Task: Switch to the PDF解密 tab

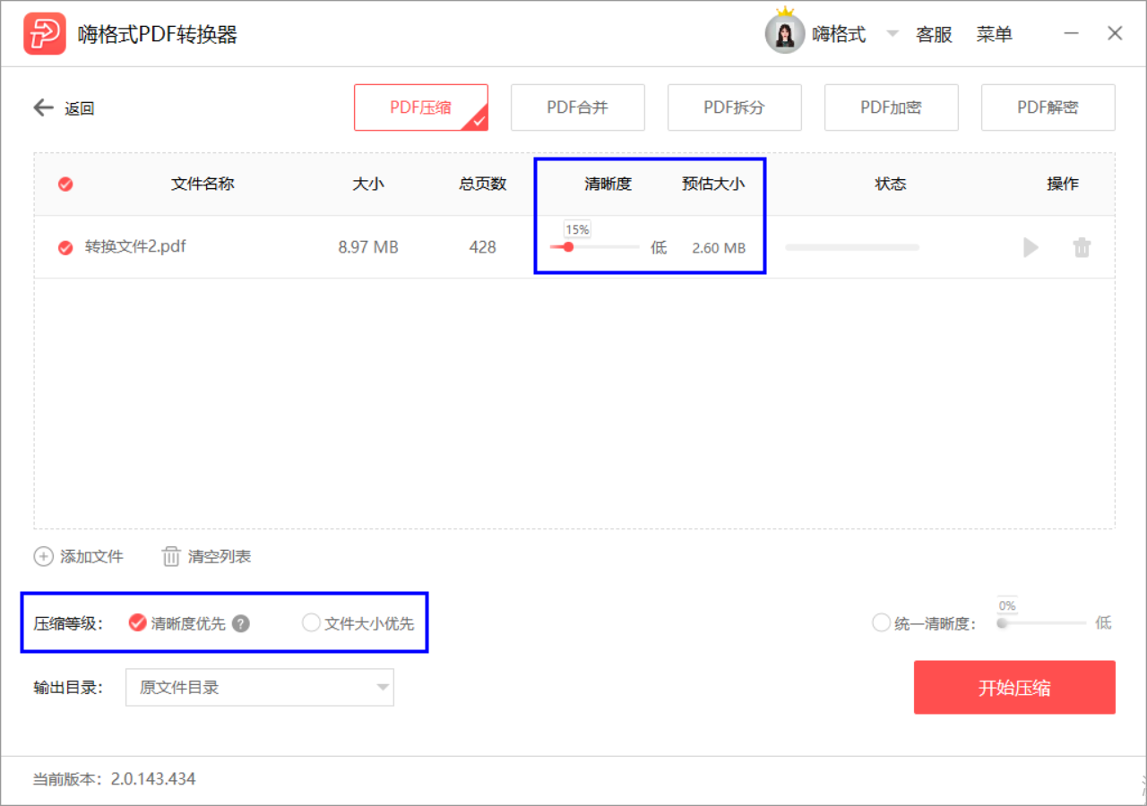Action: pos(1048,107)
